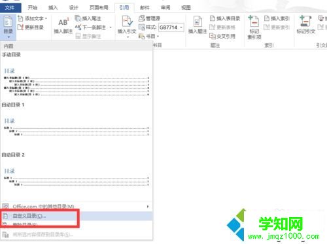Switch to the 插入 tab
327x244 pixels.
(x=53, y=8)
